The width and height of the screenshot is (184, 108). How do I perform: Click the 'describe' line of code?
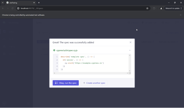click(x=78, y=57)
